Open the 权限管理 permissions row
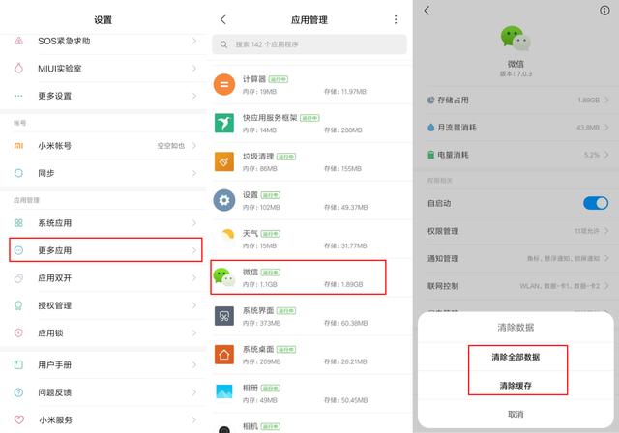The height and width of the screenshot is (433, 619). [516, 231]
